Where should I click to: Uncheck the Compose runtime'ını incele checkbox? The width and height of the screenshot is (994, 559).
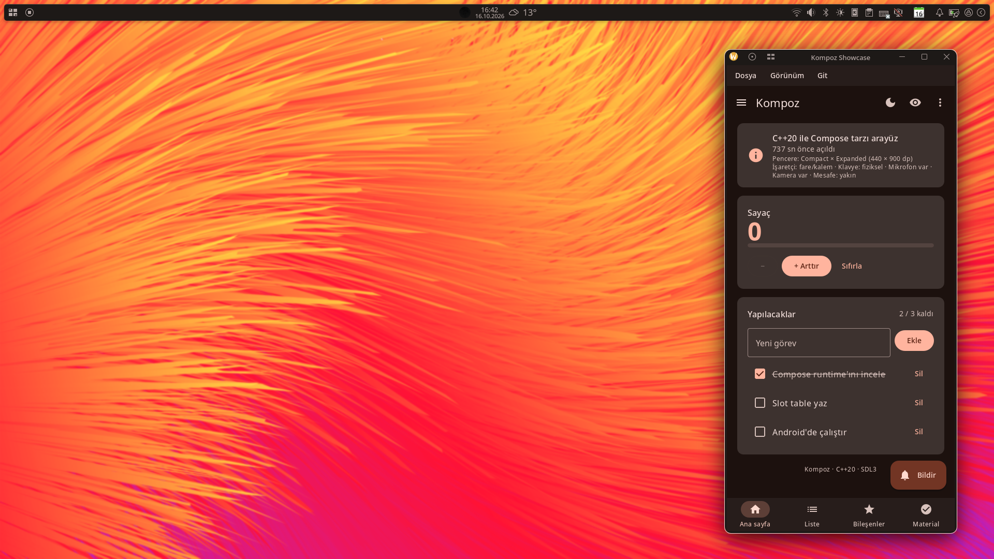click(760, 374)
